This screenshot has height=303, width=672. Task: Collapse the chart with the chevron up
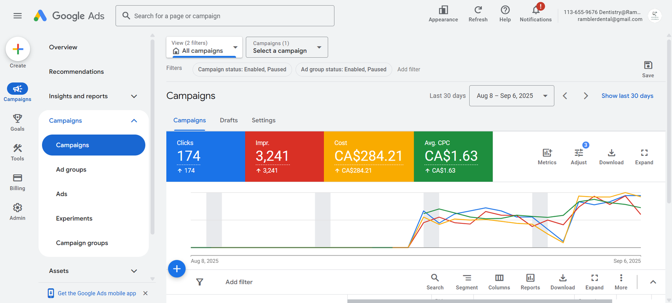coord(653,282)
